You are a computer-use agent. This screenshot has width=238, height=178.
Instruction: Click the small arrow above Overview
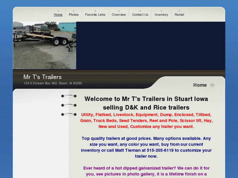[119, 11]
